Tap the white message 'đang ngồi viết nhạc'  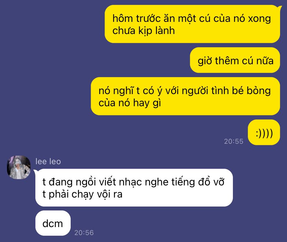point(134,188)
